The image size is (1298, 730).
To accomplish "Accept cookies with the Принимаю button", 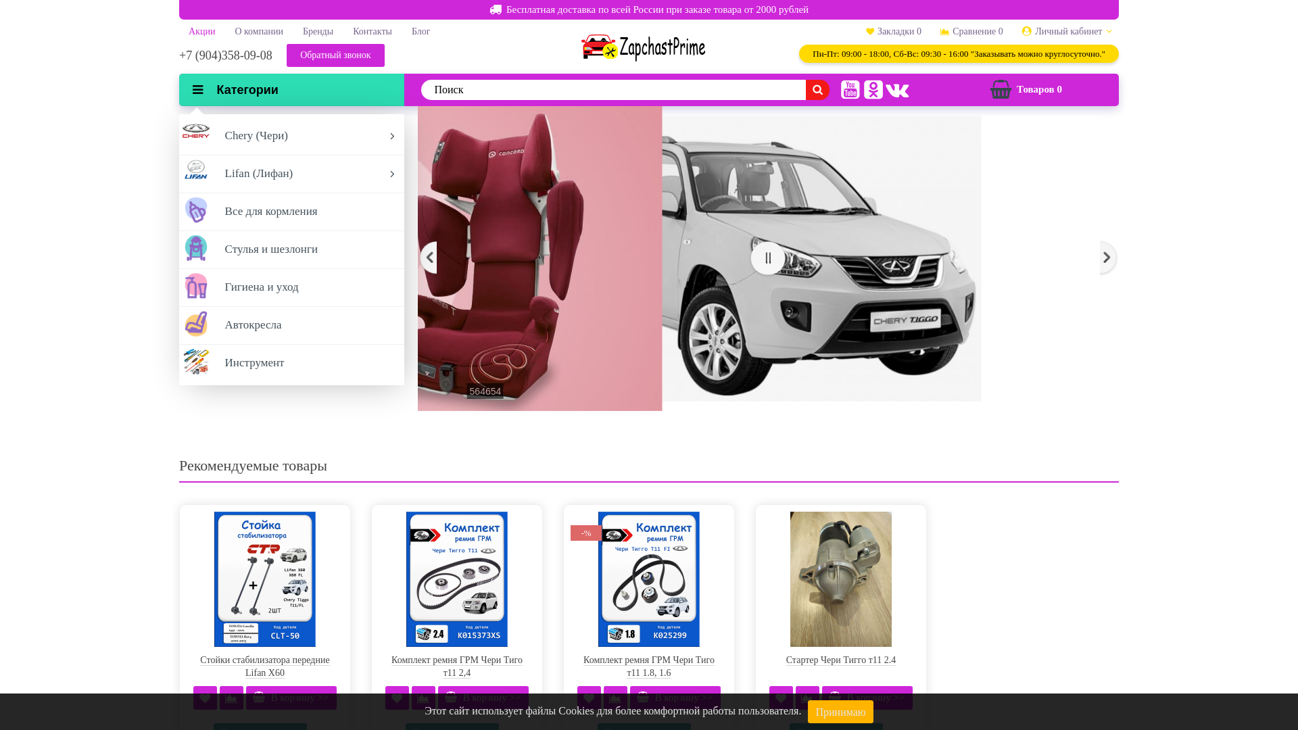I will click(840, 712).
